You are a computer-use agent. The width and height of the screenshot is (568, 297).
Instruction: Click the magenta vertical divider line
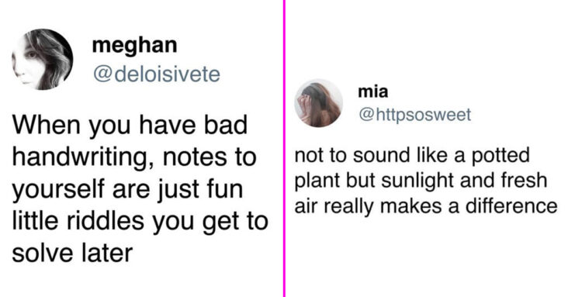coord(284,149)
